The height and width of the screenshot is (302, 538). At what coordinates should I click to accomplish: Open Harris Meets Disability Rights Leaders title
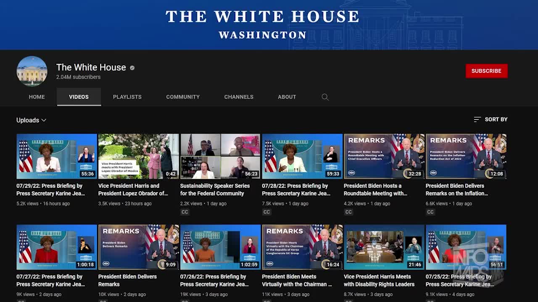(x=379, y=280)
